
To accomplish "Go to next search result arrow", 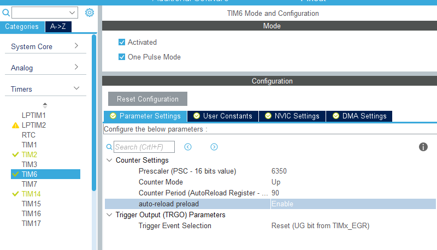I will 214,147.
